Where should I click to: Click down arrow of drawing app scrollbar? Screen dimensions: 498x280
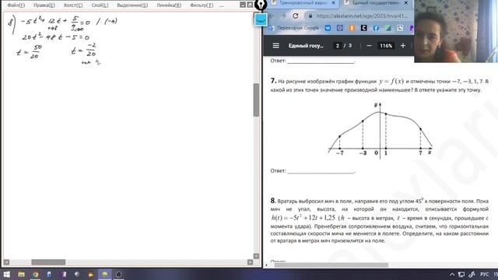256,256
